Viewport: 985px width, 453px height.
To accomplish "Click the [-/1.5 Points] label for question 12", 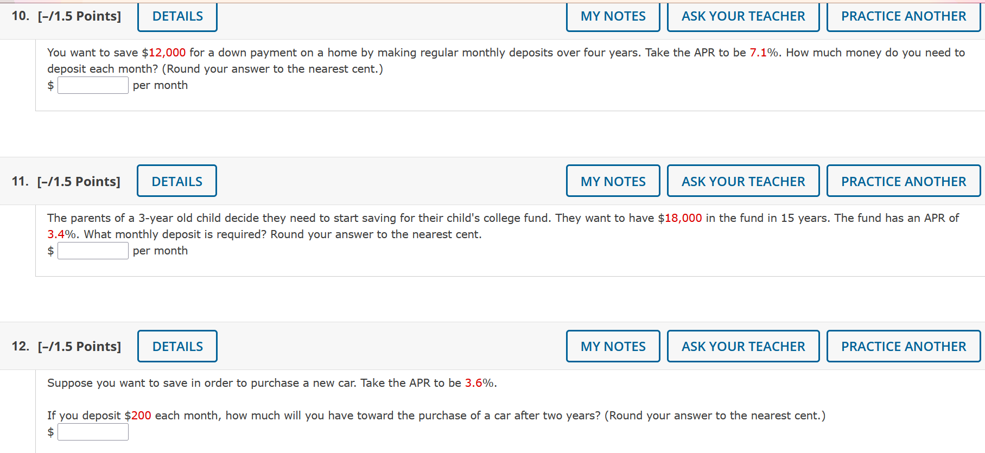I will point(78,346).
